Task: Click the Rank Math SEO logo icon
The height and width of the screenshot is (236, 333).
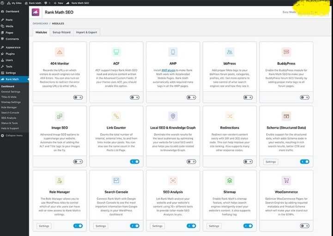Action: click(36, 12)
